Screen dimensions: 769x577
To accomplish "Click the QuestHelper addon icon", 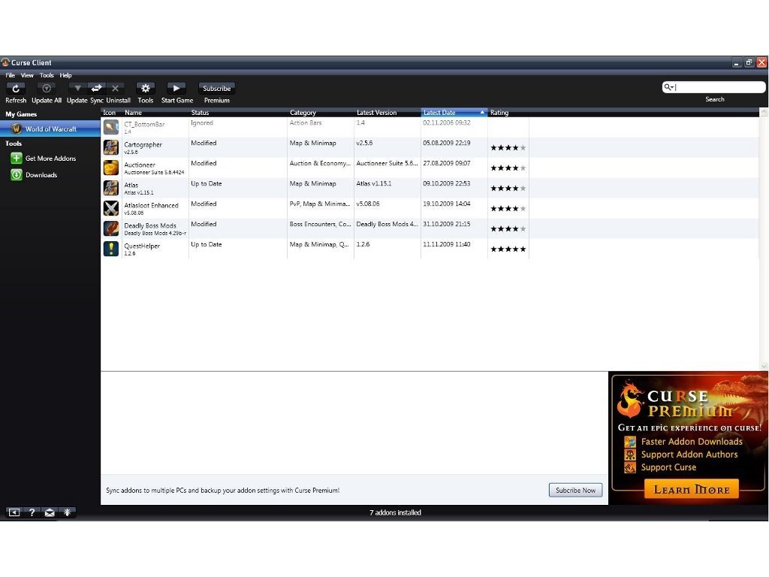I will click(111, 248).
